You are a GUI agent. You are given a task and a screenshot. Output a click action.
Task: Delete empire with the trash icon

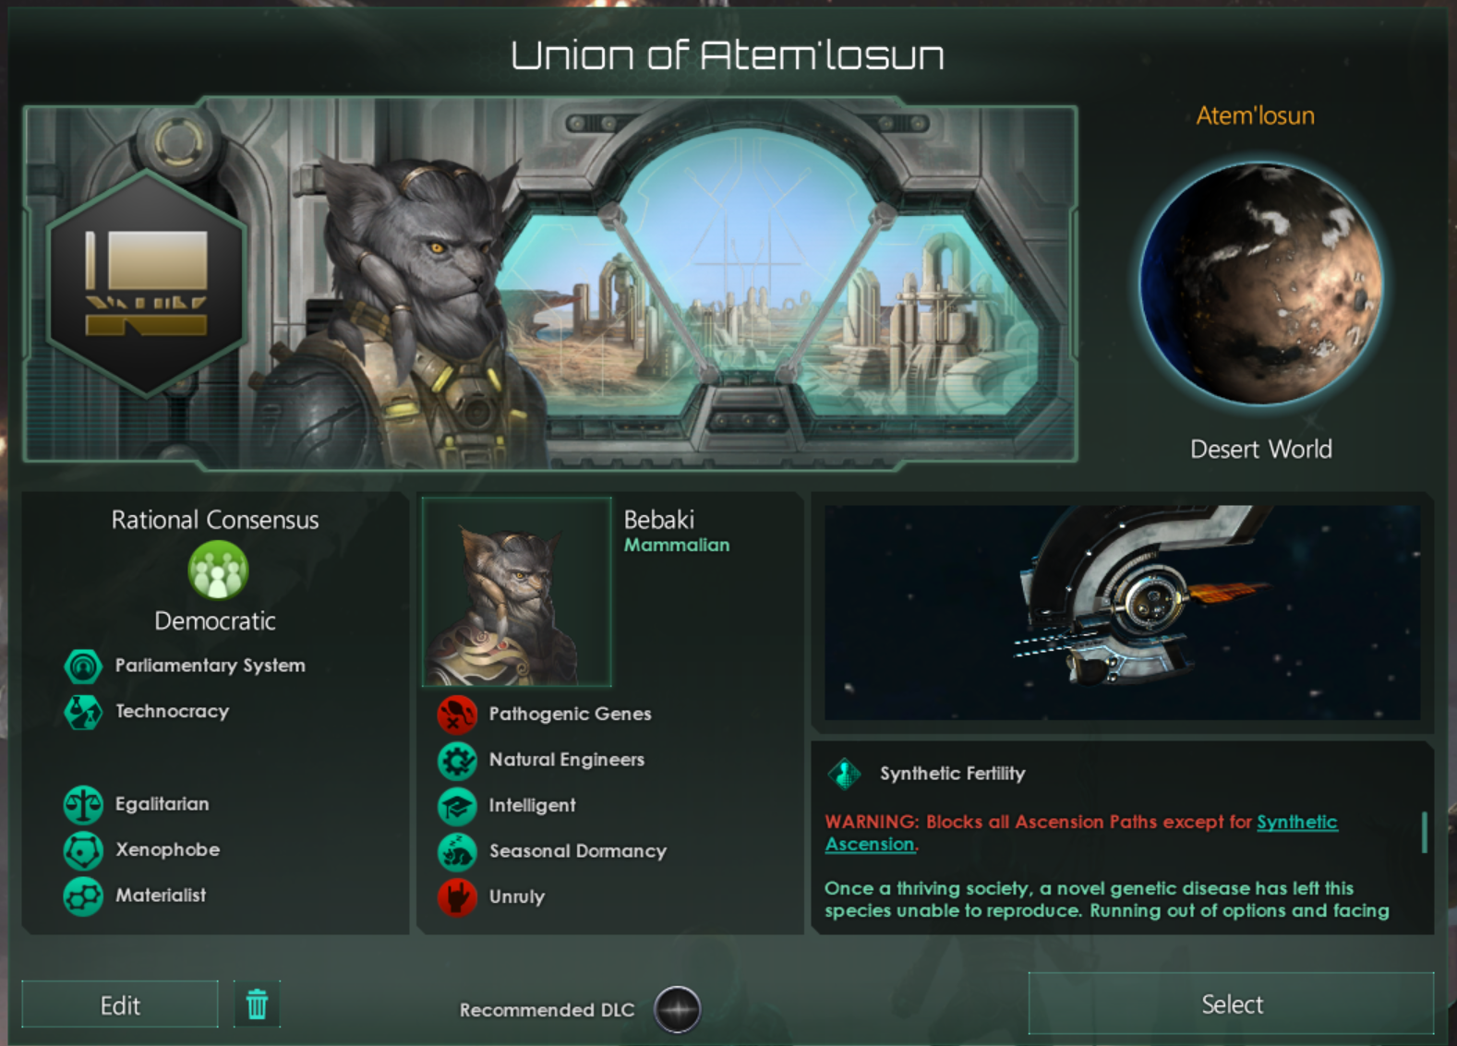tap(257, 1004)
